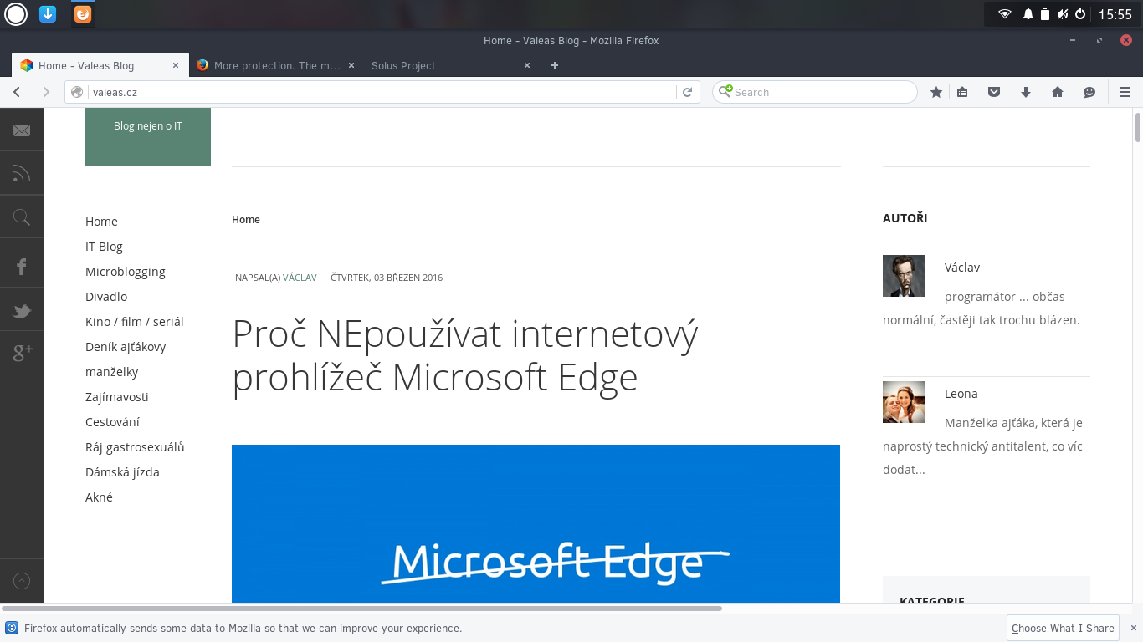This screenshot has width=1143, height=642.
Task: Launch the blue download app in panel
Action: pyautogui.click(x=48, y=13)
